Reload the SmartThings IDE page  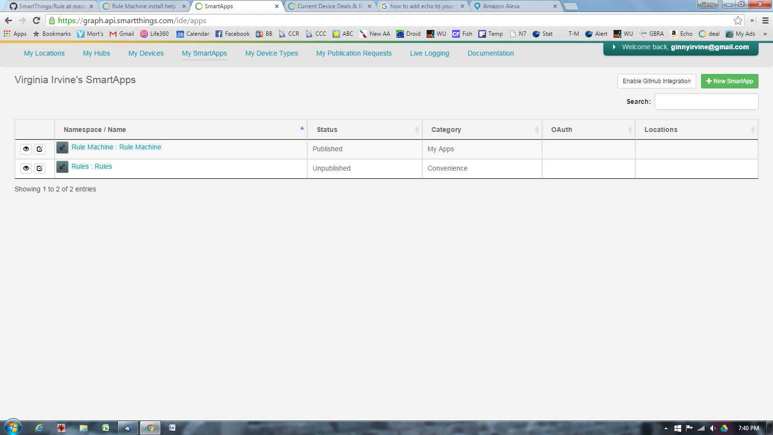click(x=36, y=20)
